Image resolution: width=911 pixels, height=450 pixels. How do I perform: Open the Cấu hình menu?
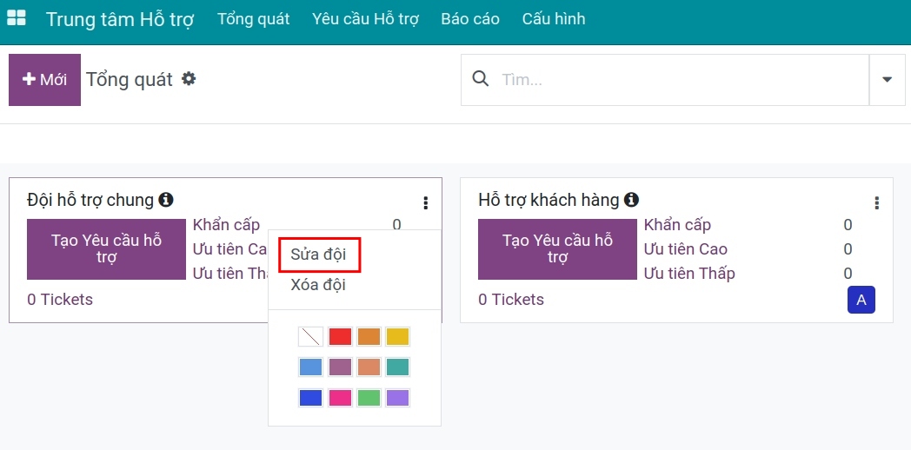click(554, 18)
